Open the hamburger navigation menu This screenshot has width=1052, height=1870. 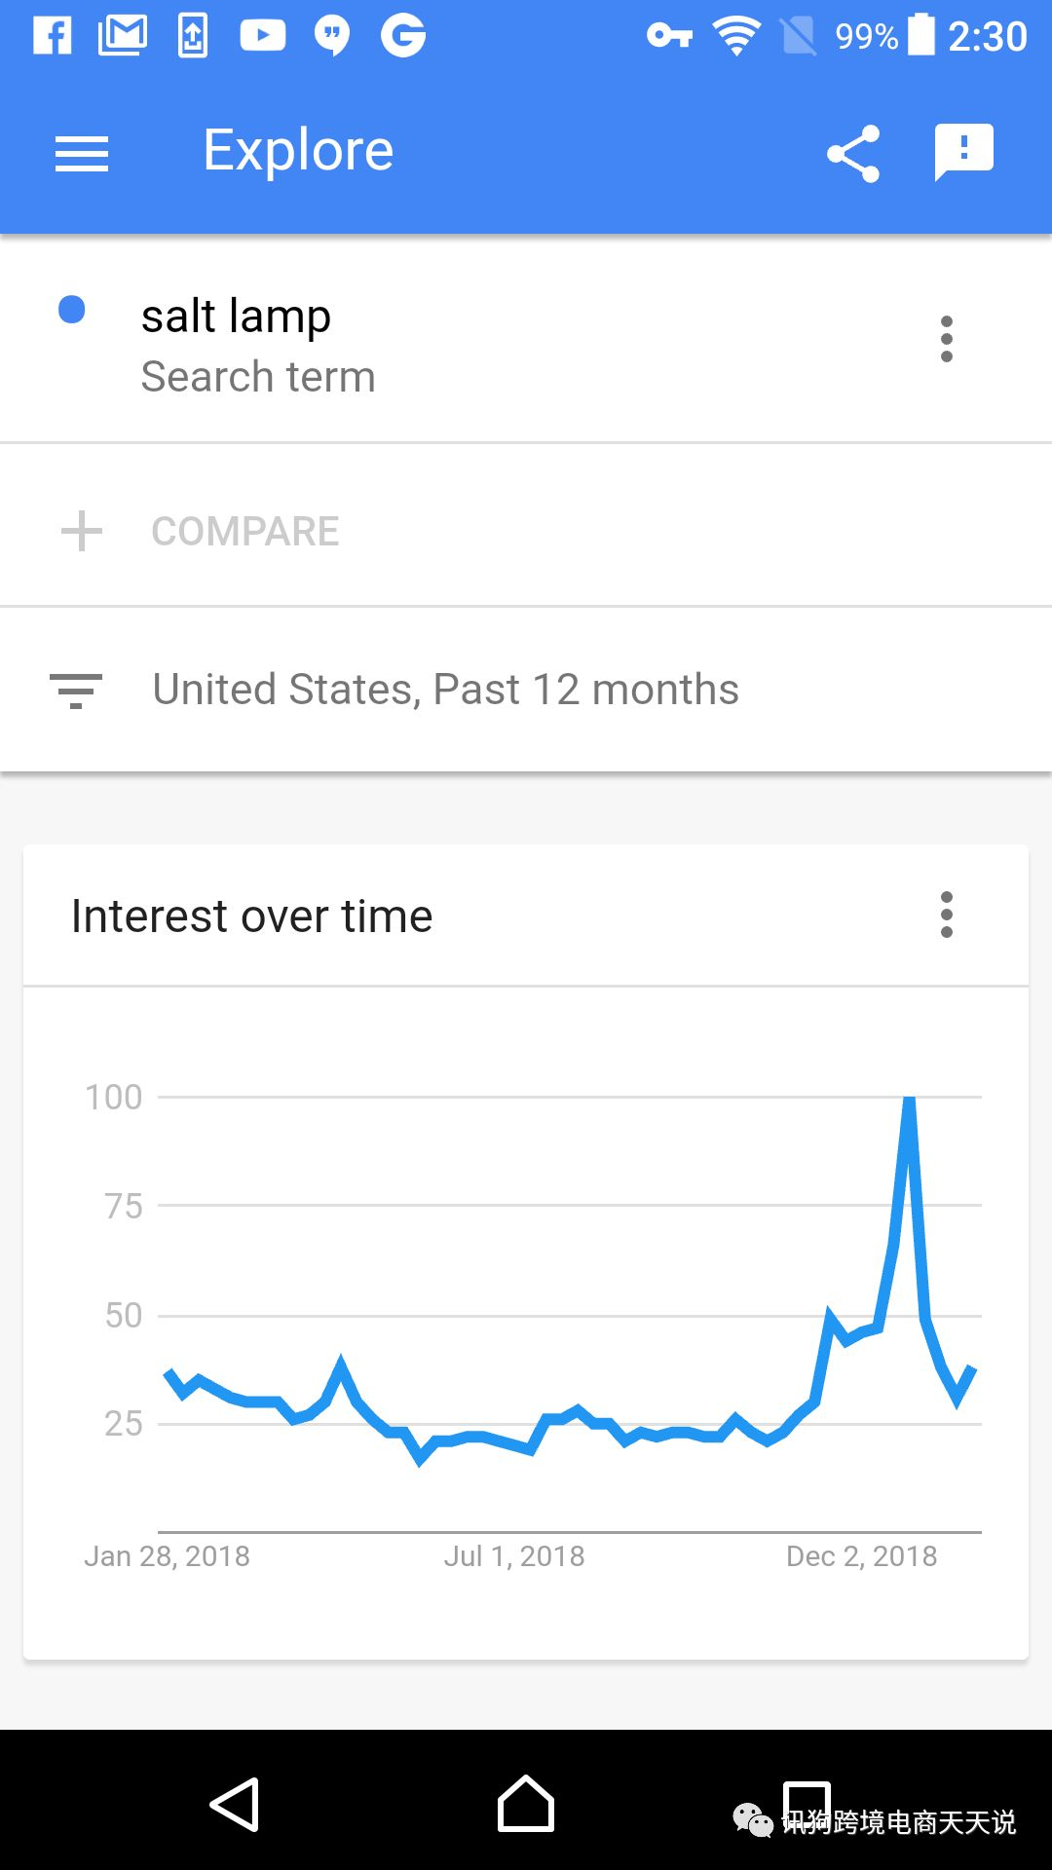[82, 154]
